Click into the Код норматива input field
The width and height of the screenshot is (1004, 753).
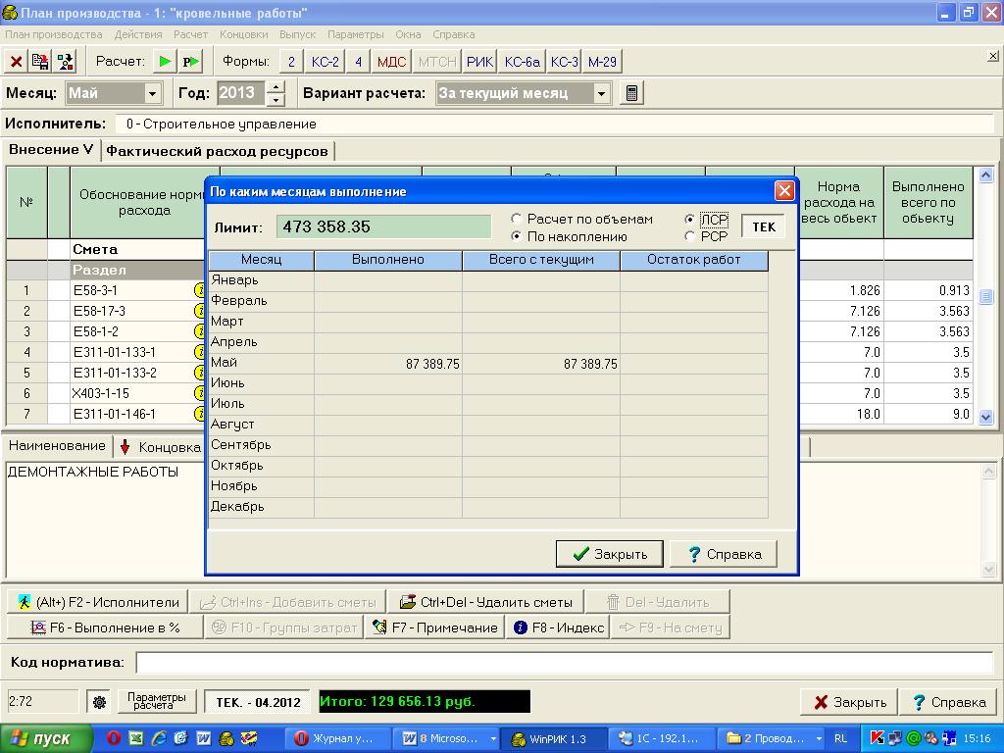564,663
